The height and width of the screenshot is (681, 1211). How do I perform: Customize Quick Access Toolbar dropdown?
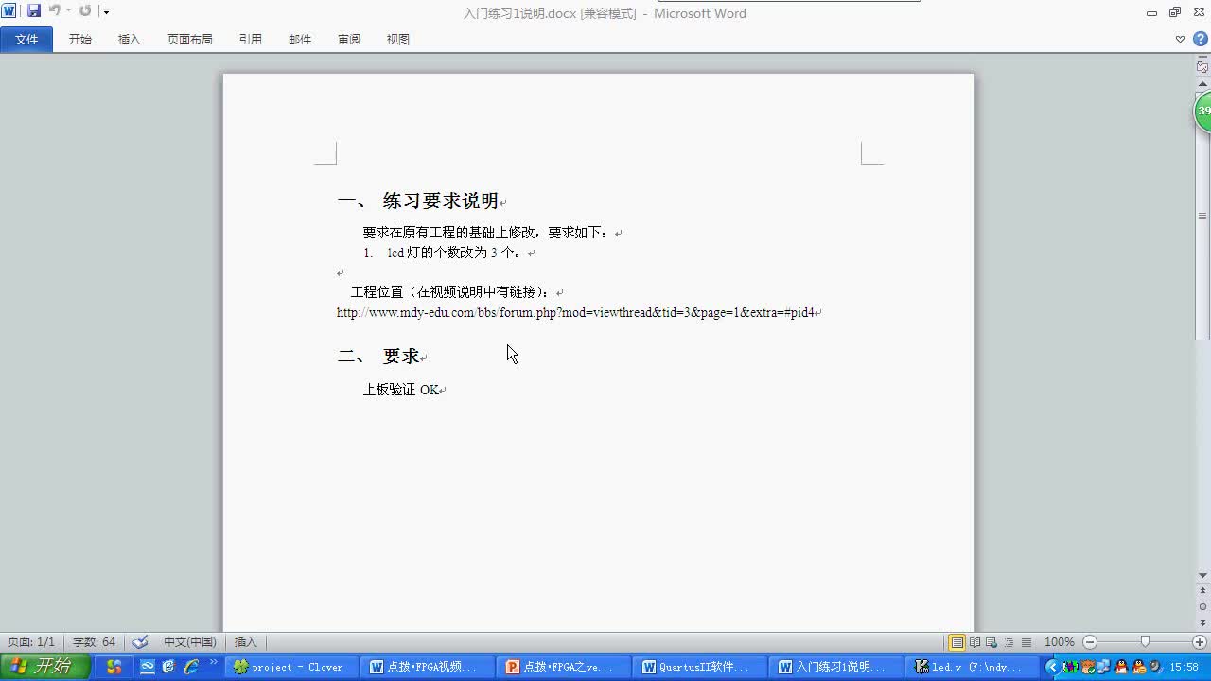pyautogui.click(x=106, y=11)
